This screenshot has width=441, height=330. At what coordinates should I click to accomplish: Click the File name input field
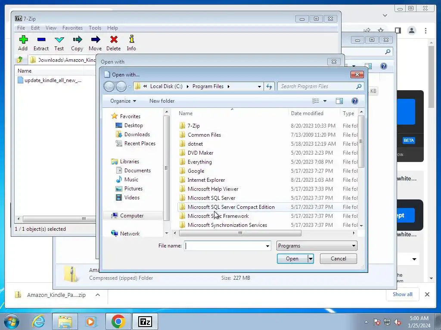(x=224, y=246)
